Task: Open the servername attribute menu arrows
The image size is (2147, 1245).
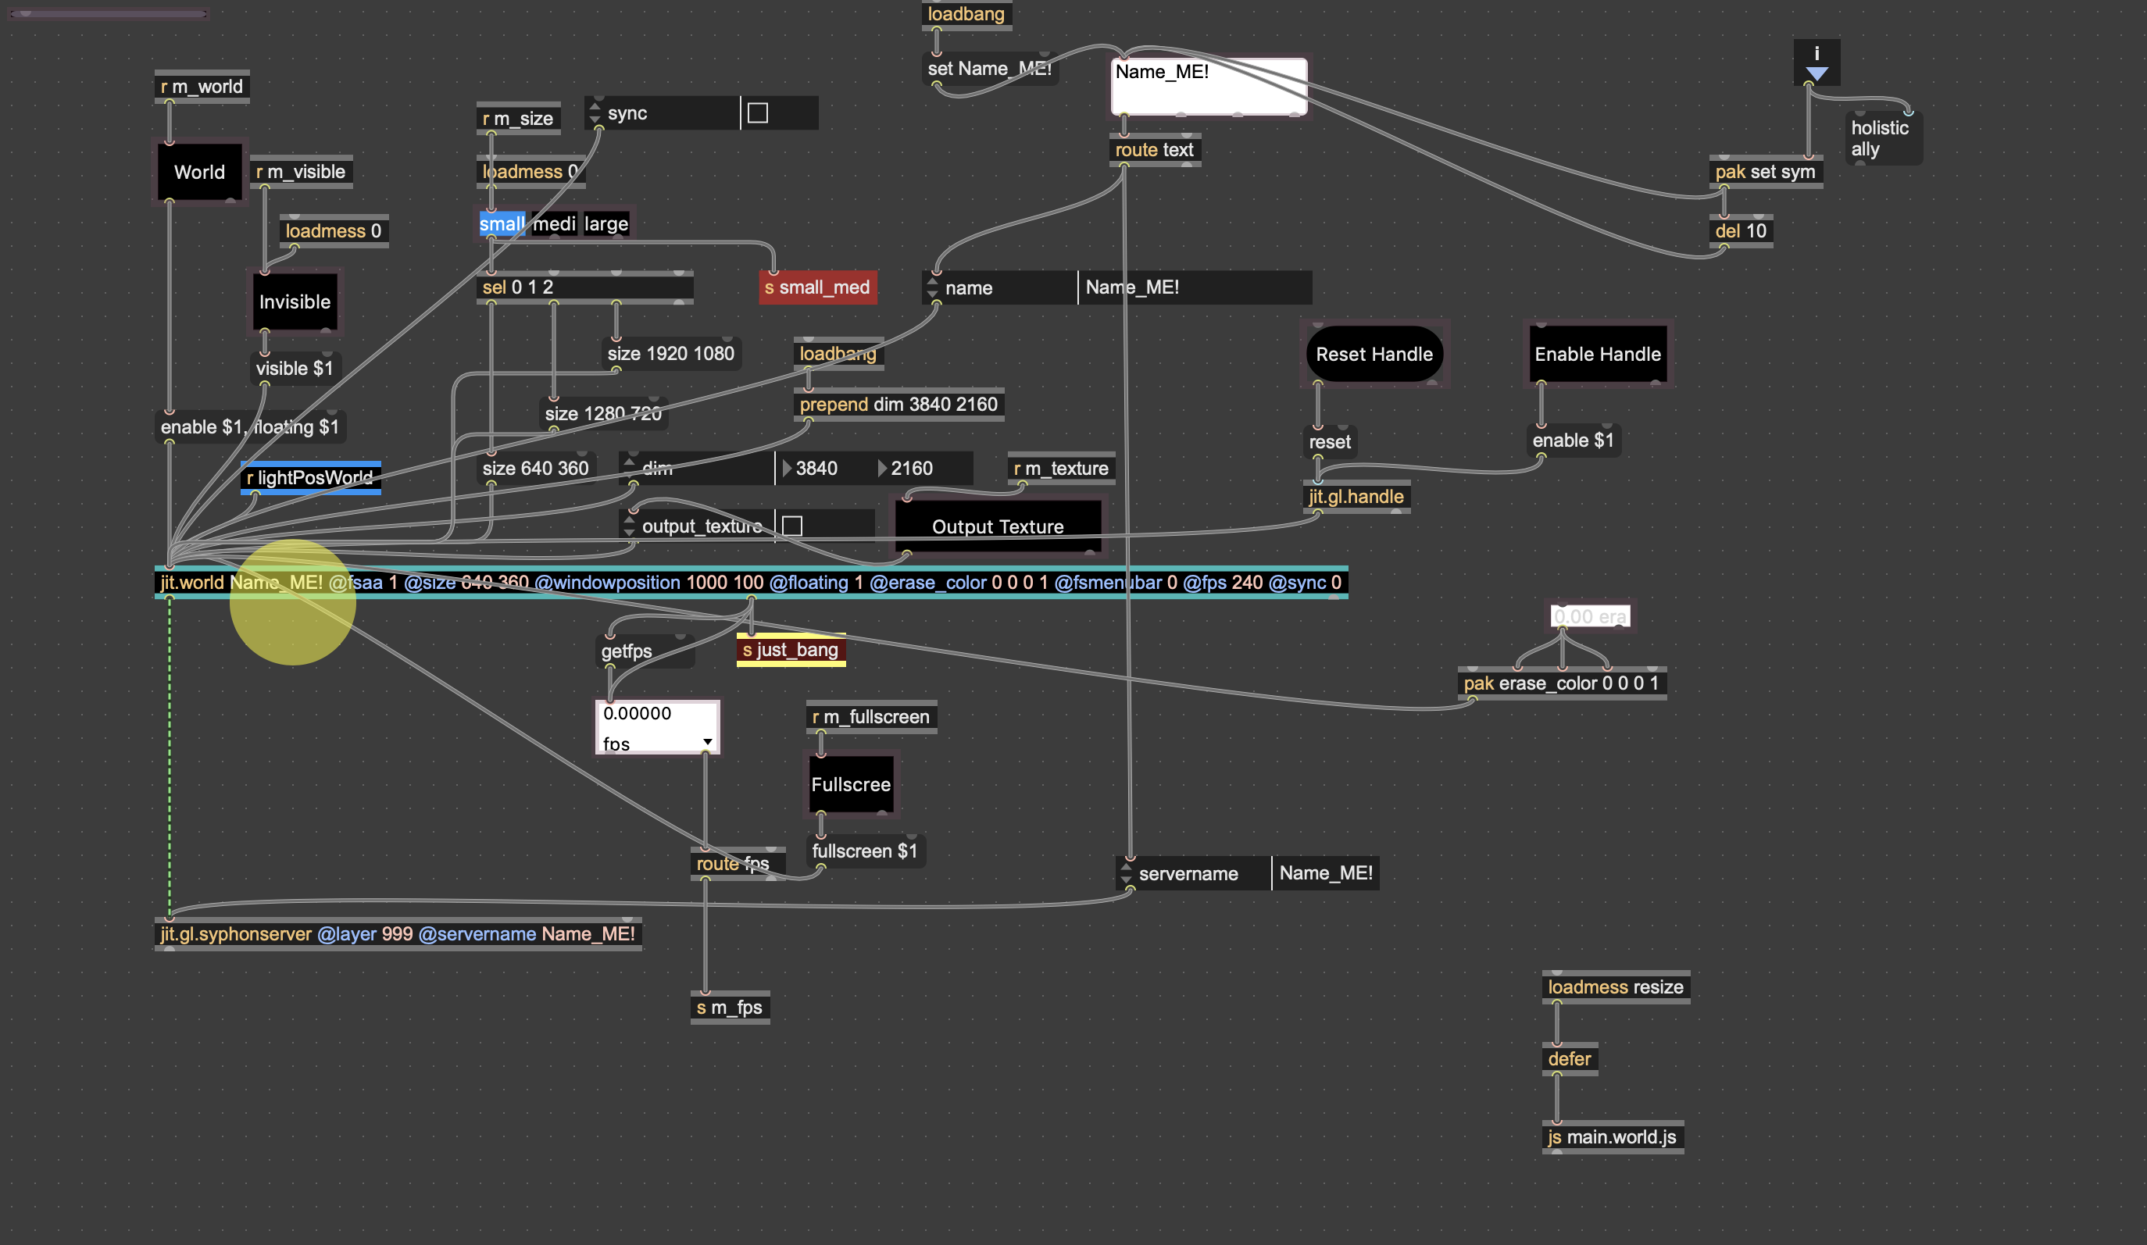Action: tap(1127, 874)
